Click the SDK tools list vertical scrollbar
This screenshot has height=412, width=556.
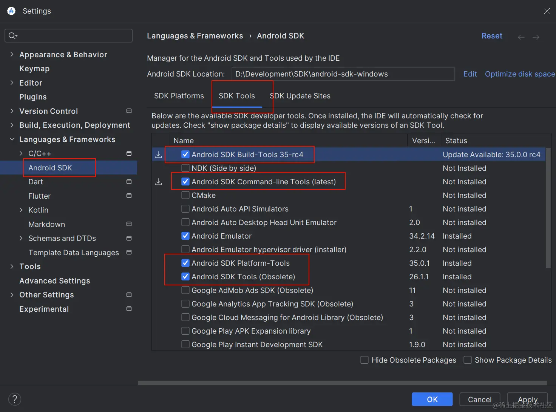[x=548, y=207]
